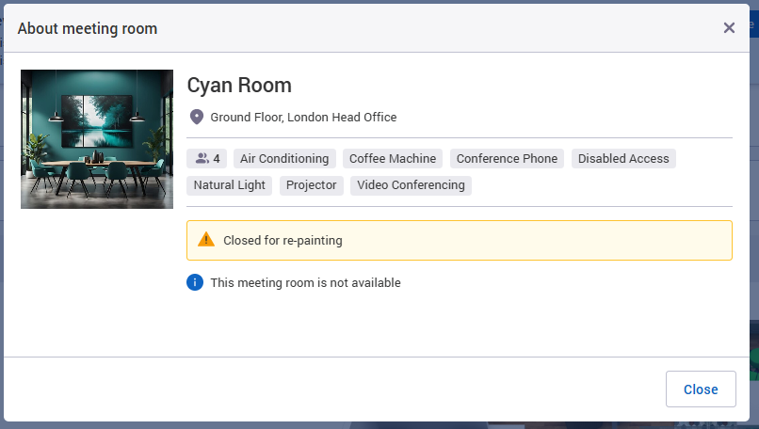Screen dimensions: 759x429
Task: Click the Cyan Room heading
Action: 239,85
